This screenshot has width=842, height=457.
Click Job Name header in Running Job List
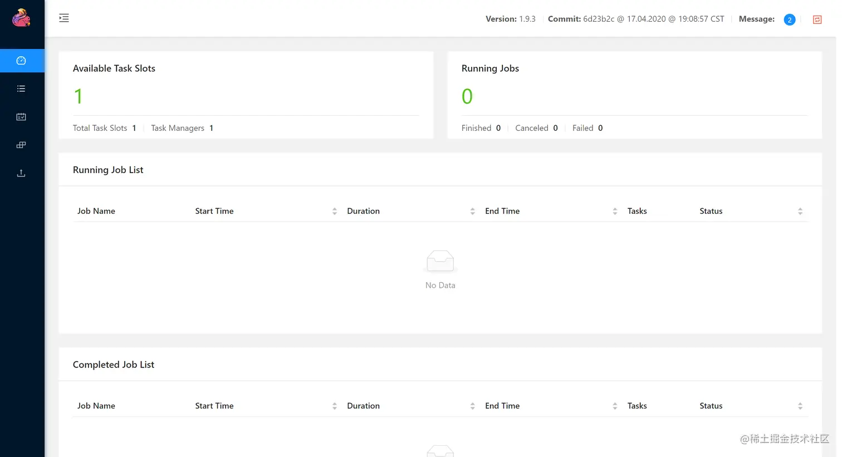click(96, 211)
